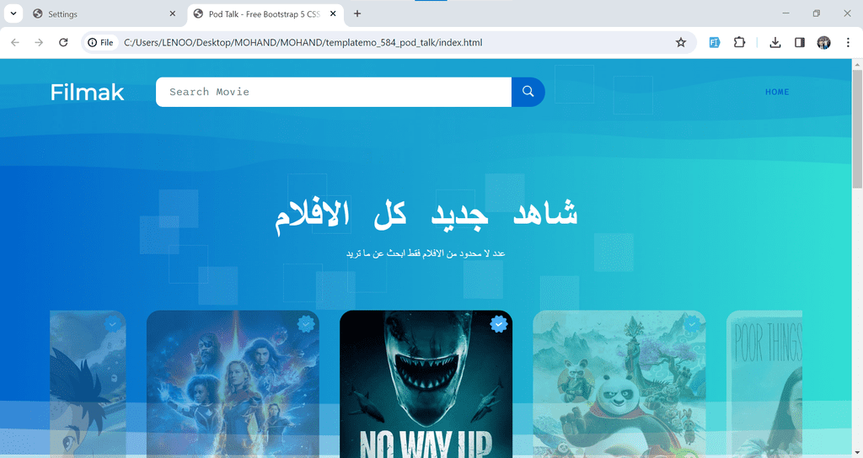Expand the tab search dropdown
Viewport: 863px width, 458px height.
tap(13, 13)
